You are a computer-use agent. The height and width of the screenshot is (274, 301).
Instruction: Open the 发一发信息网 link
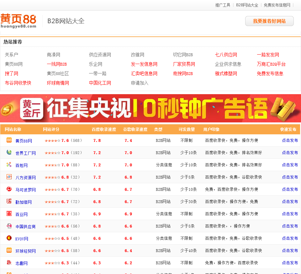[x=144, y=64]
